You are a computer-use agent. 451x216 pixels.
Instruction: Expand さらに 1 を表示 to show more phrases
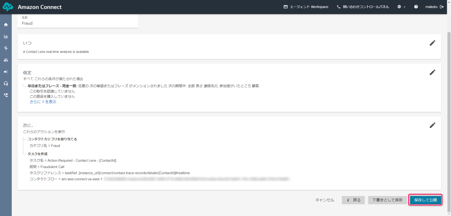point(43,101)
